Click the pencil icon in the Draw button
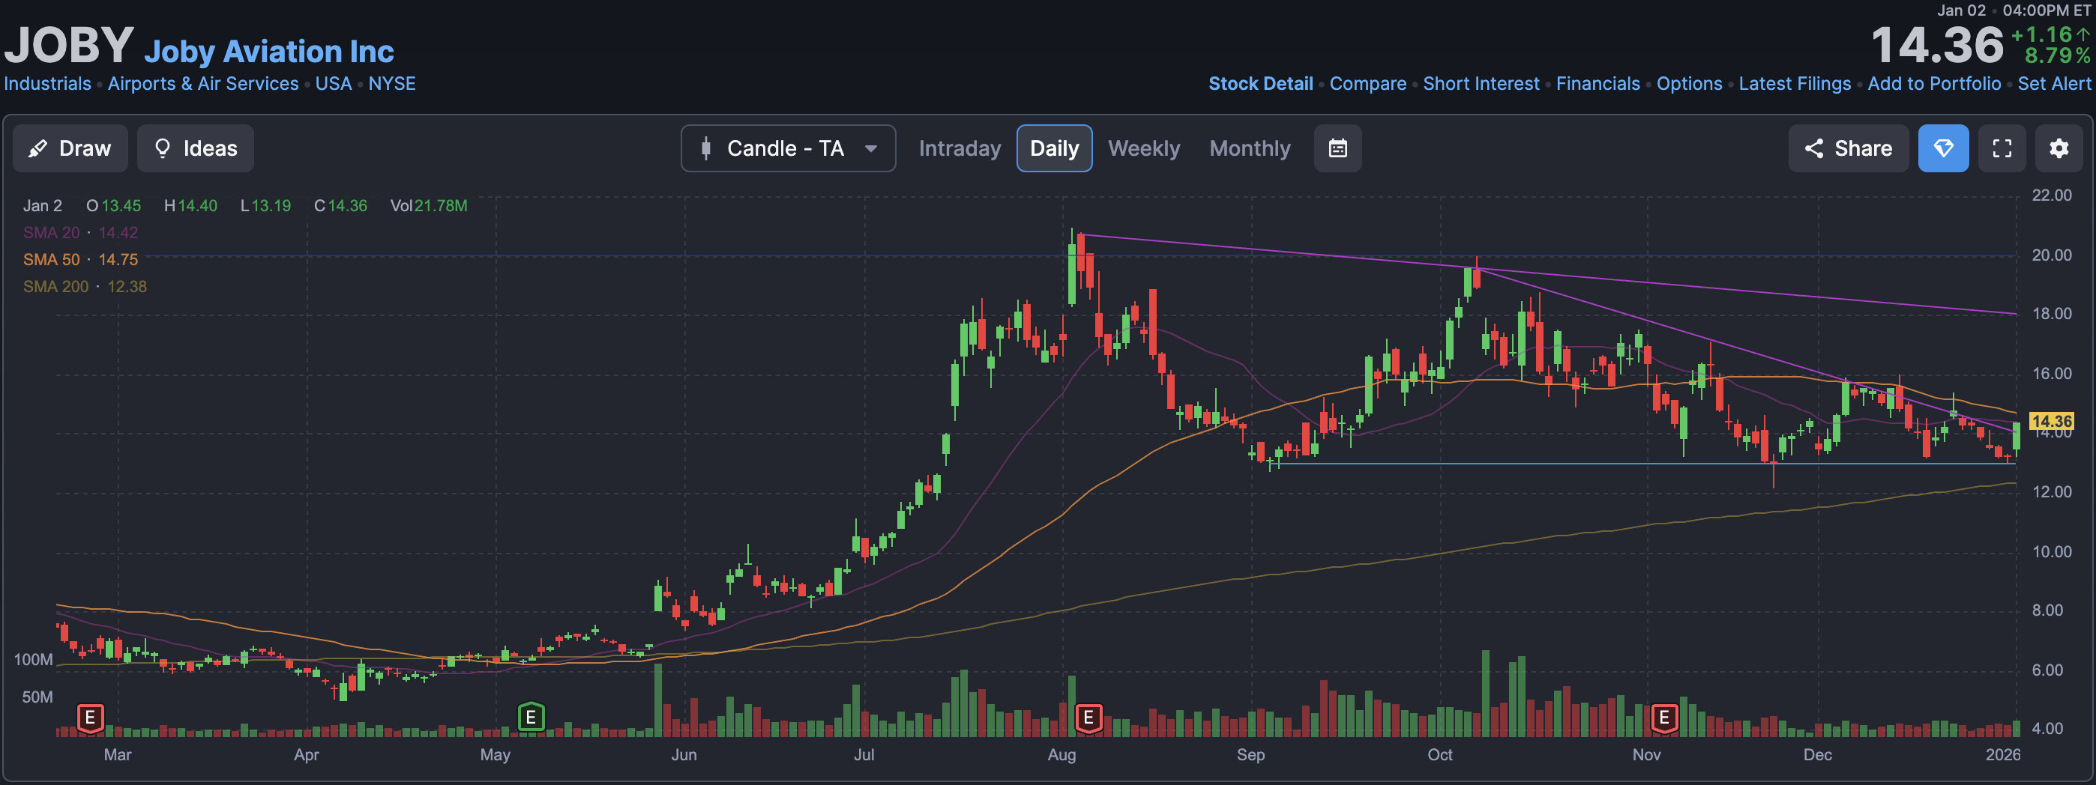Screen dimensions: 2096x785 coord(37,149)
